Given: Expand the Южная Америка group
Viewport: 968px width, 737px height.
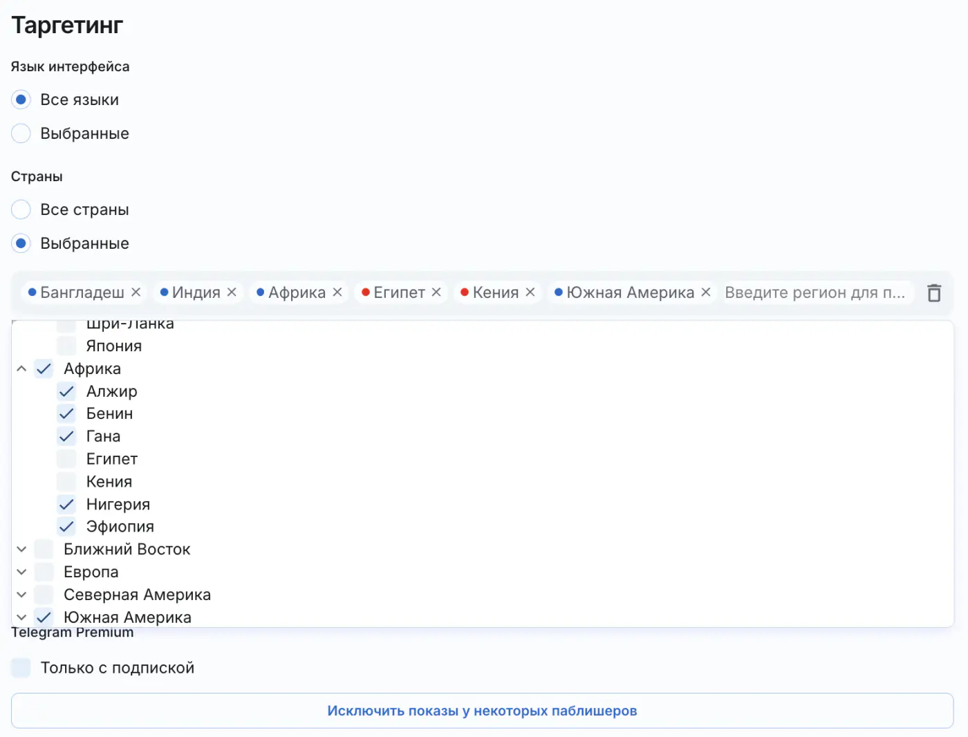Looking at the screenshot, I should pyautogui.click(x=21, y=617).
